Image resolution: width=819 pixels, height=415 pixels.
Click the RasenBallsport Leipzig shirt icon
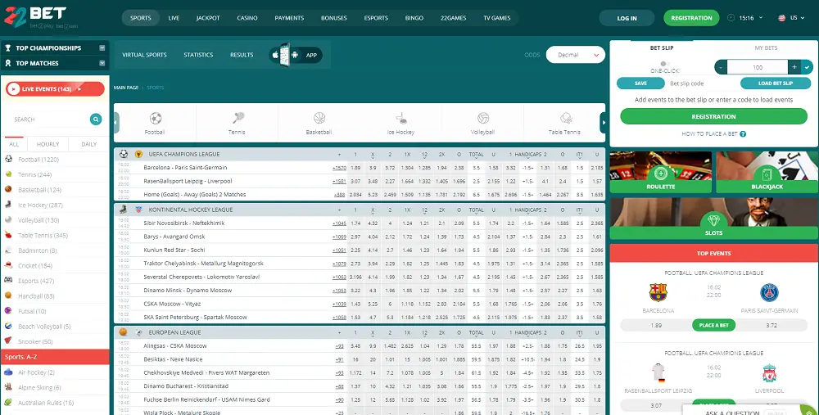point(658,372)
